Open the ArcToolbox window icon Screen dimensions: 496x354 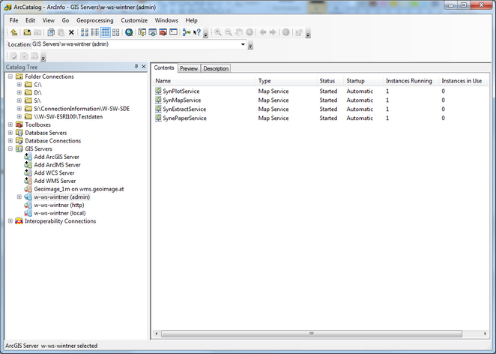(x=163, y=32)
